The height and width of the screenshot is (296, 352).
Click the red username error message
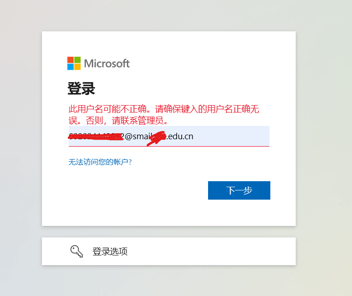coord(164,115)
